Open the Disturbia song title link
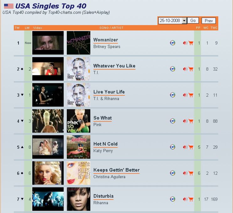233x213 pixels. pyautogui.click(x=103, y=196)
